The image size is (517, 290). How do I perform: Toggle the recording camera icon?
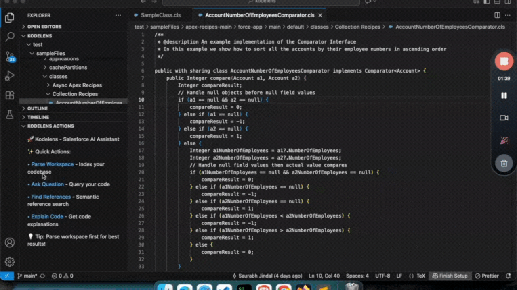[x=504, y=118]
